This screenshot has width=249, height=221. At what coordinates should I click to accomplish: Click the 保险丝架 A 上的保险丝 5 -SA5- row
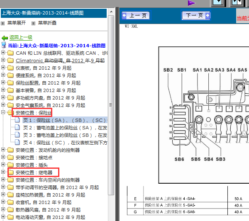(x=188, y=205)
